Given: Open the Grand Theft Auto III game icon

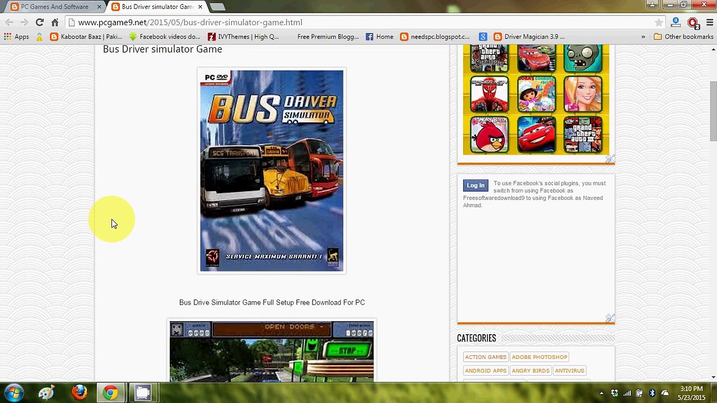Looking at the screenshot, I should click(x=583, y=134).
